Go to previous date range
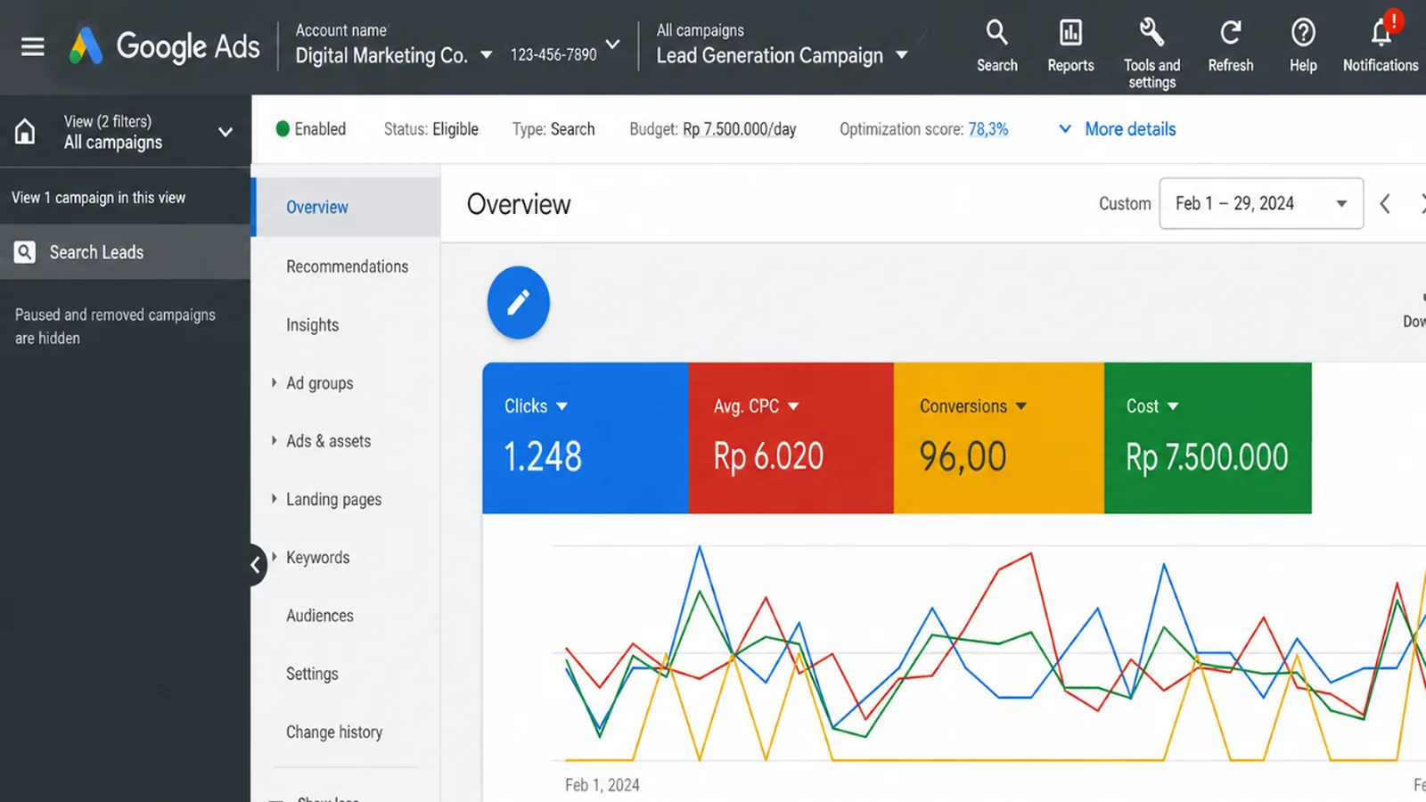Image resolution: width=1426 pixels, height=802 pixels. tap(1385, 204)
